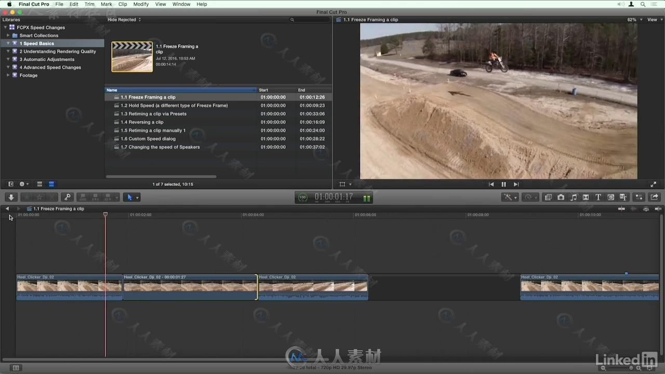
Task: Open the Import Media arrow button
Action: 11,197
